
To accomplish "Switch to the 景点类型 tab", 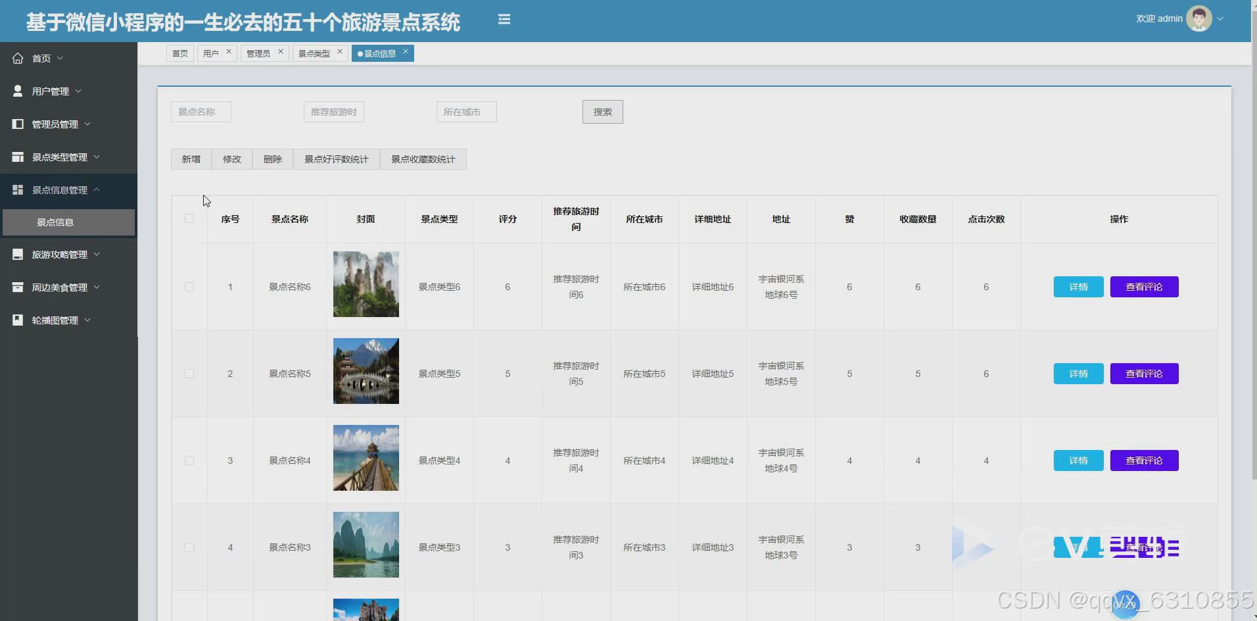I will click(x=314, y=53).
